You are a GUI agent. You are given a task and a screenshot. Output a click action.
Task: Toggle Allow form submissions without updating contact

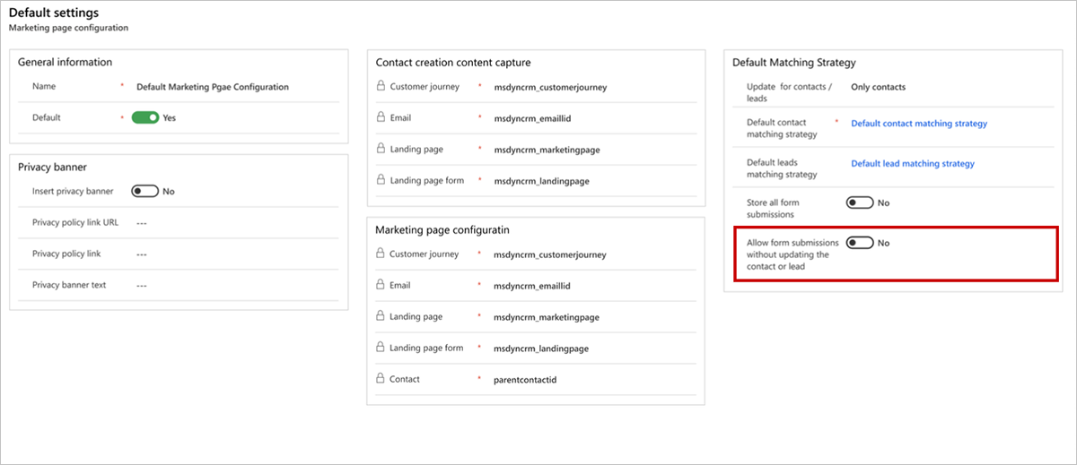[x=860, y=243]
